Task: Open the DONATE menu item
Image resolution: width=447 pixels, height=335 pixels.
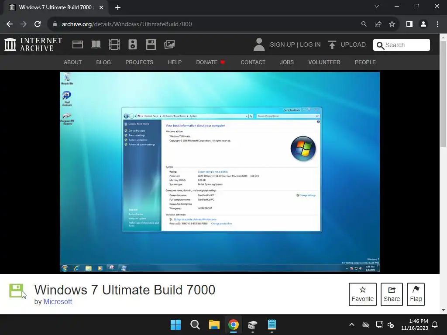Action: click(210, 62)
